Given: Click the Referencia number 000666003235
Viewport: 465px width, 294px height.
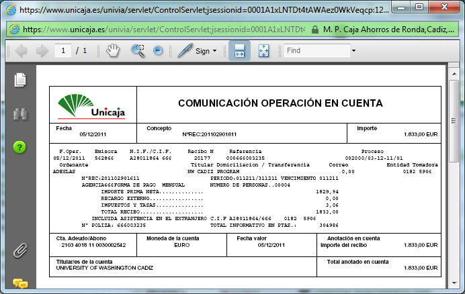Looking at the screenshot, I should point(245,158).
